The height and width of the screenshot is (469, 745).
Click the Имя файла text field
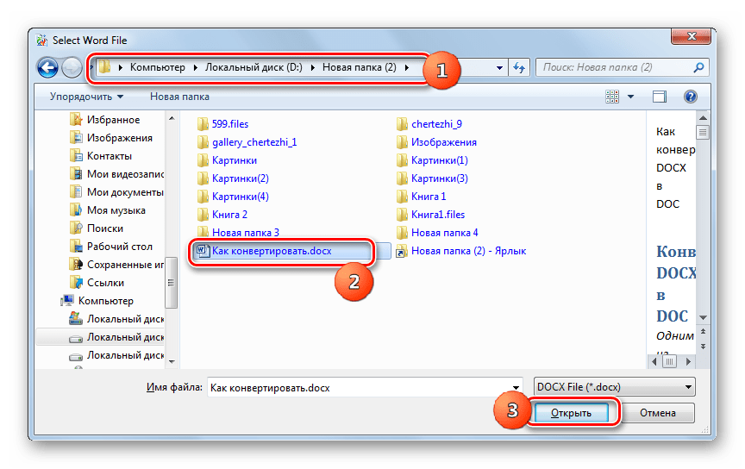[359, 388]
